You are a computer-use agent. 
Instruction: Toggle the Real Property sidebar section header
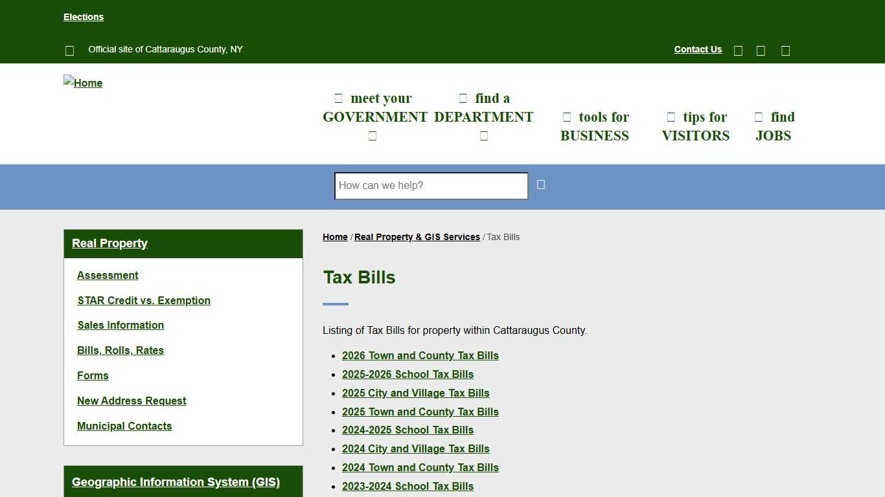tap(109, 243)
